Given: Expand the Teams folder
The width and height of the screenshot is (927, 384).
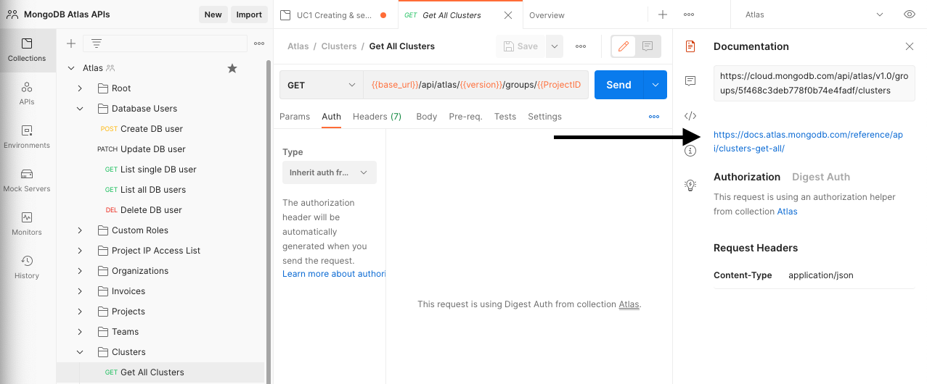Looking at the screenshot, I should 81,332.
